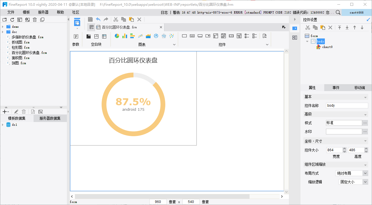Switch to the 移动端 tab
The image size is (372, 205).
pos(360,88)
